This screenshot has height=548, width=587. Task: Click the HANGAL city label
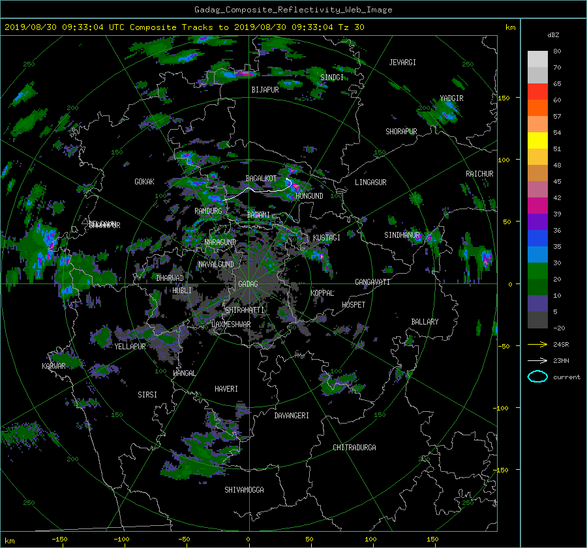[x=184, y=373]
